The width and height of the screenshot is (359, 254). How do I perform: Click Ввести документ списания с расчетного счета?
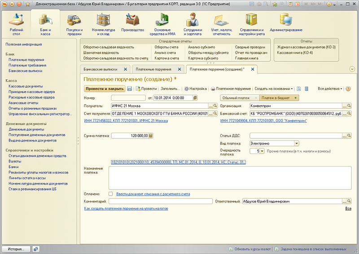pyautogui.click(x=153, y=194)
